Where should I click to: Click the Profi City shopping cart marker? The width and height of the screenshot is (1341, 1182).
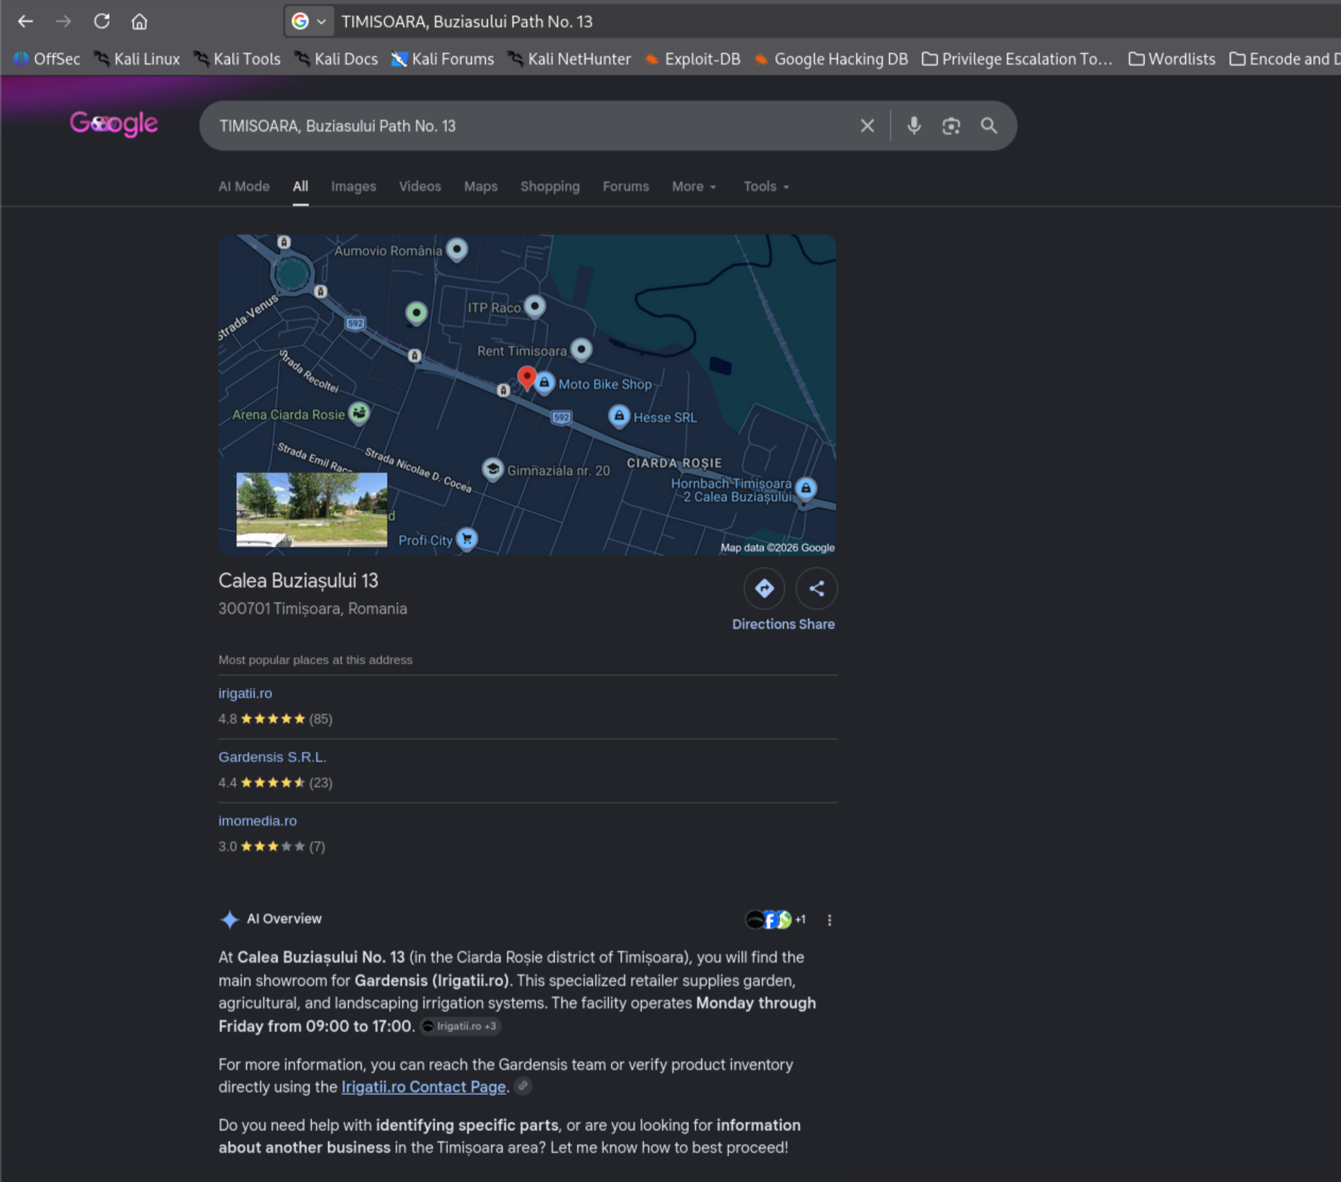467,539
